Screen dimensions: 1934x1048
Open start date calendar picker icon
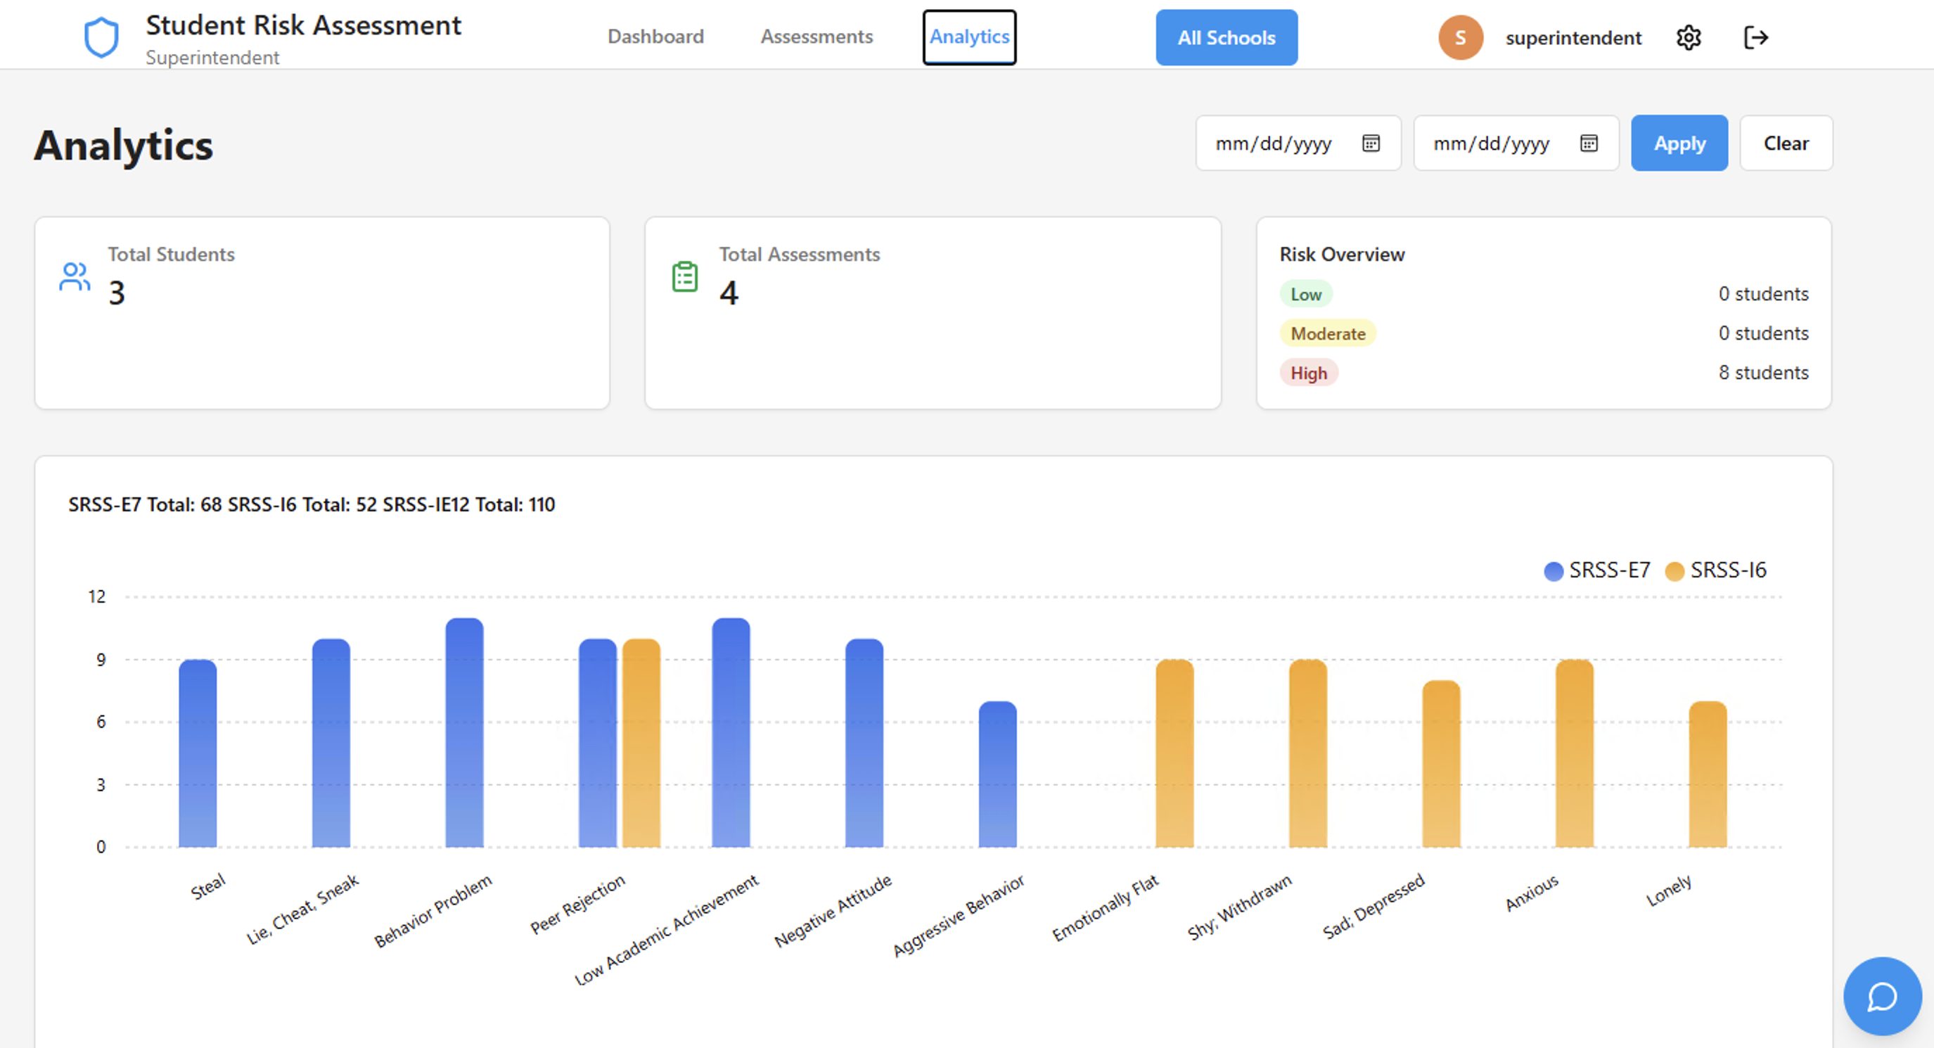click(1371, 143)
